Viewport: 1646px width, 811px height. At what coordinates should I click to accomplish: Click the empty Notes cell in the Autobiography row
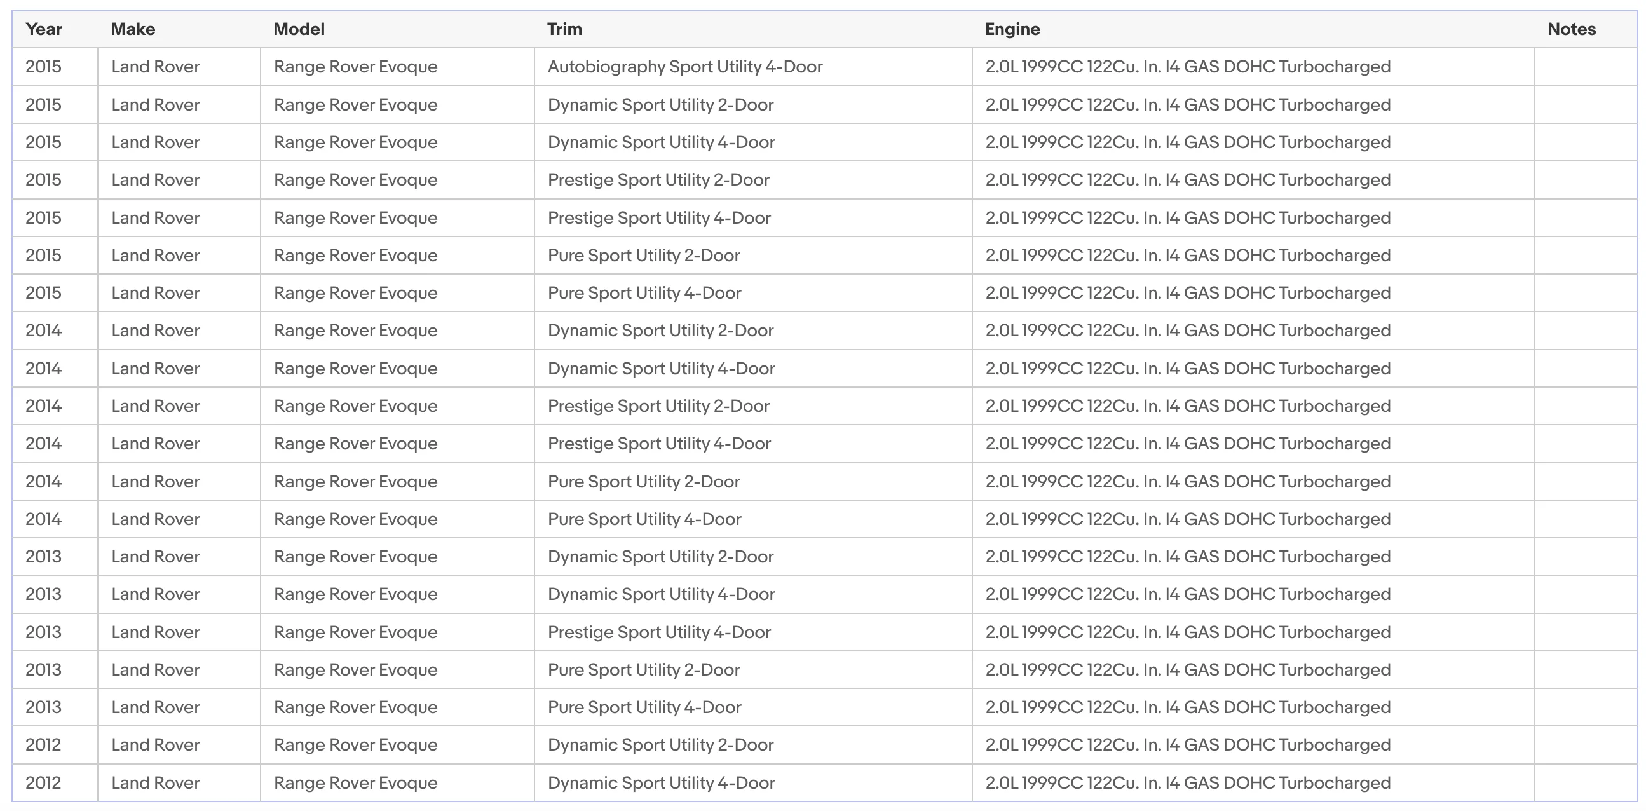pos(1586,67)
